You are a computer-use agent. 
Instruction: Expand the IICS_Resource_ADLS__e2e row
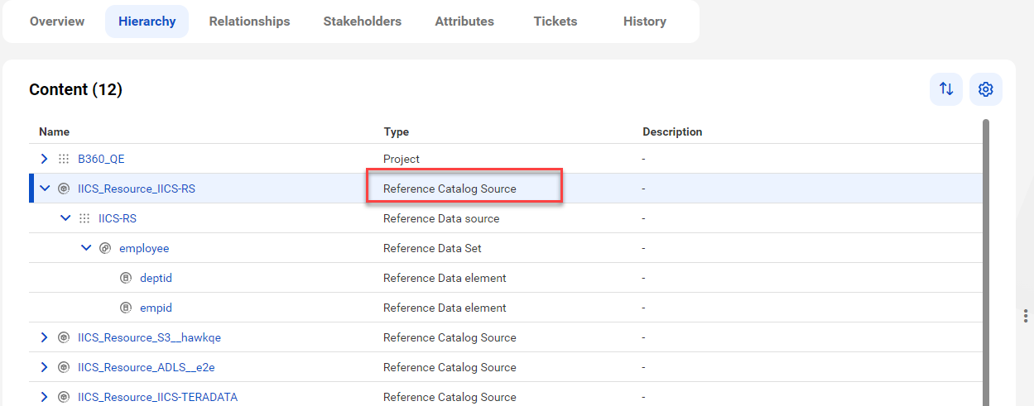click(45, 367)
